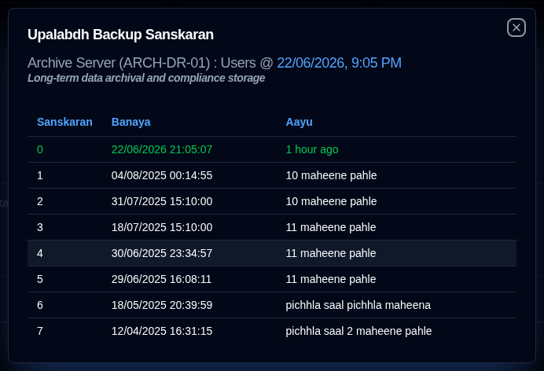Select version 1 created 04/08/2025

[272, 175]
